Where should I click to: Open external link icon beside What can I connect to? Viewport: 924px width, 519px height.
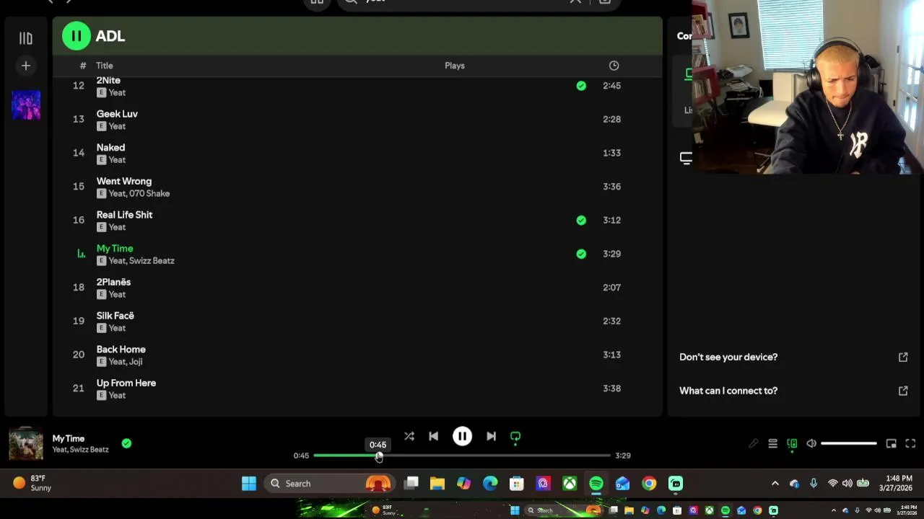point(903,391)
